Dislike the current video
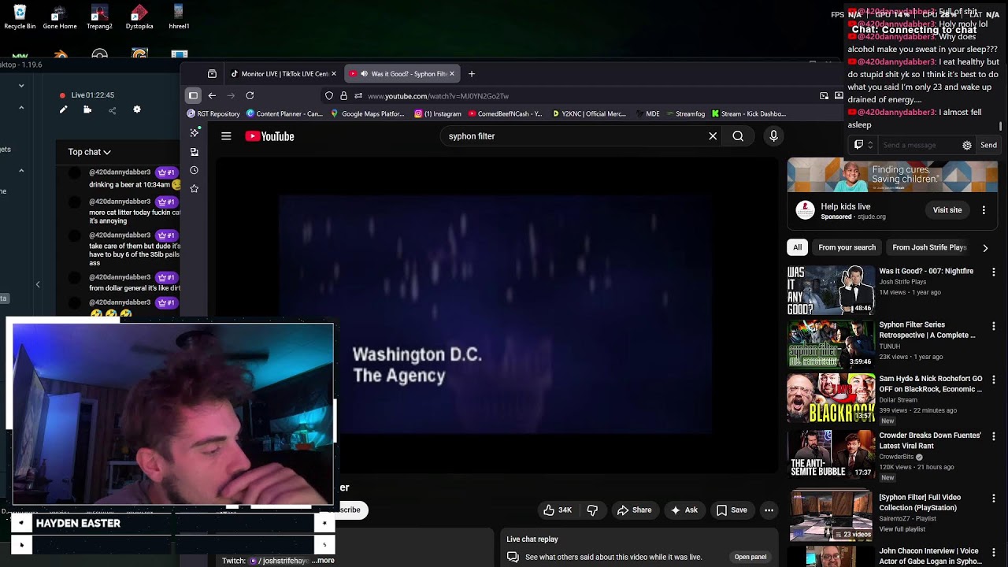 [592, 510]
